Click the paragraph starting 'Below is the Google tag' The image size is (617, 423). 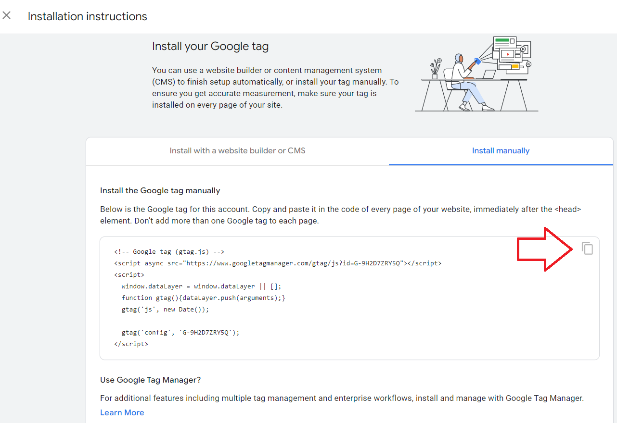[x=341, y=215]
